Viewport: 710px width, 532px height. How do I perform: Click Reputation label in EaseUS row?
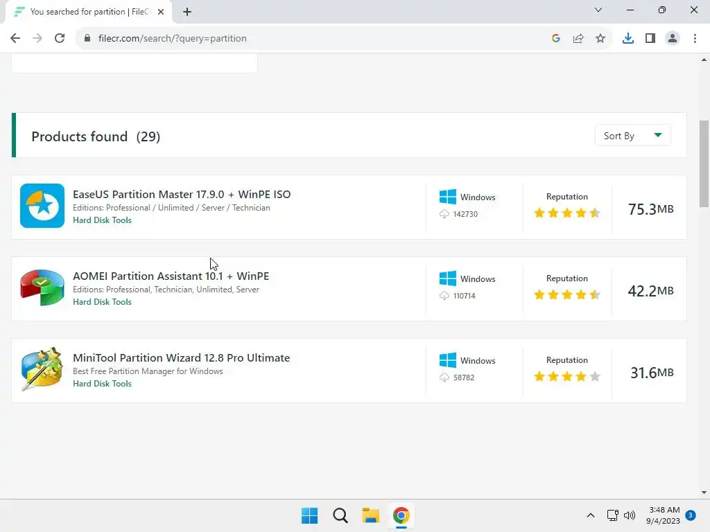pos(567,197)
